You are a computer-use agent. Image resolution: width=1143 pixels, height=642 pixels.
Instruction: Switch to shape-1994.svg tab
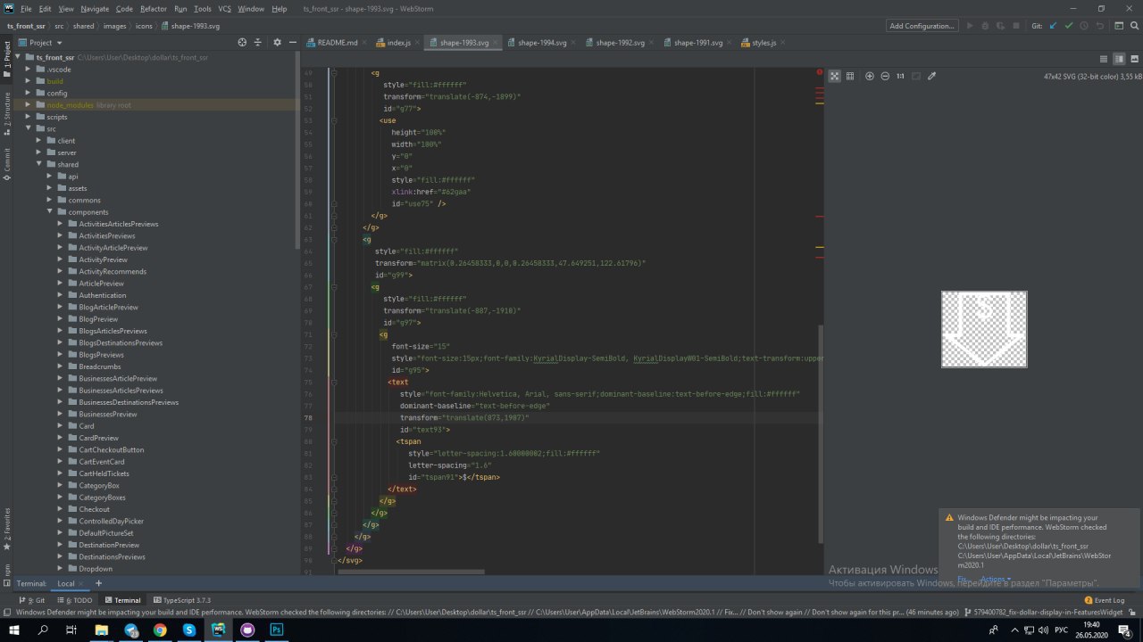coord(542,43)
